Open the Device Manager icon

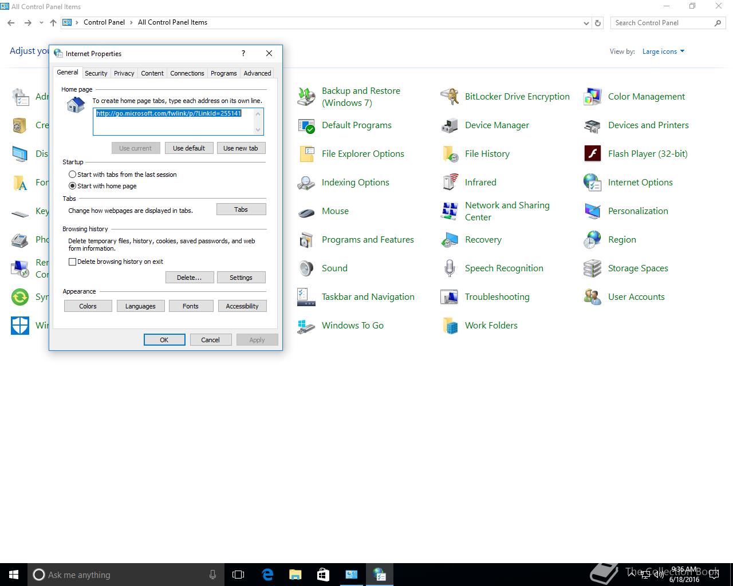pos(450,125)
